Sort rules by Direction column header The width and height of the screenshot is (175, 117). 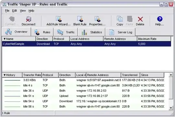(44, 39)
